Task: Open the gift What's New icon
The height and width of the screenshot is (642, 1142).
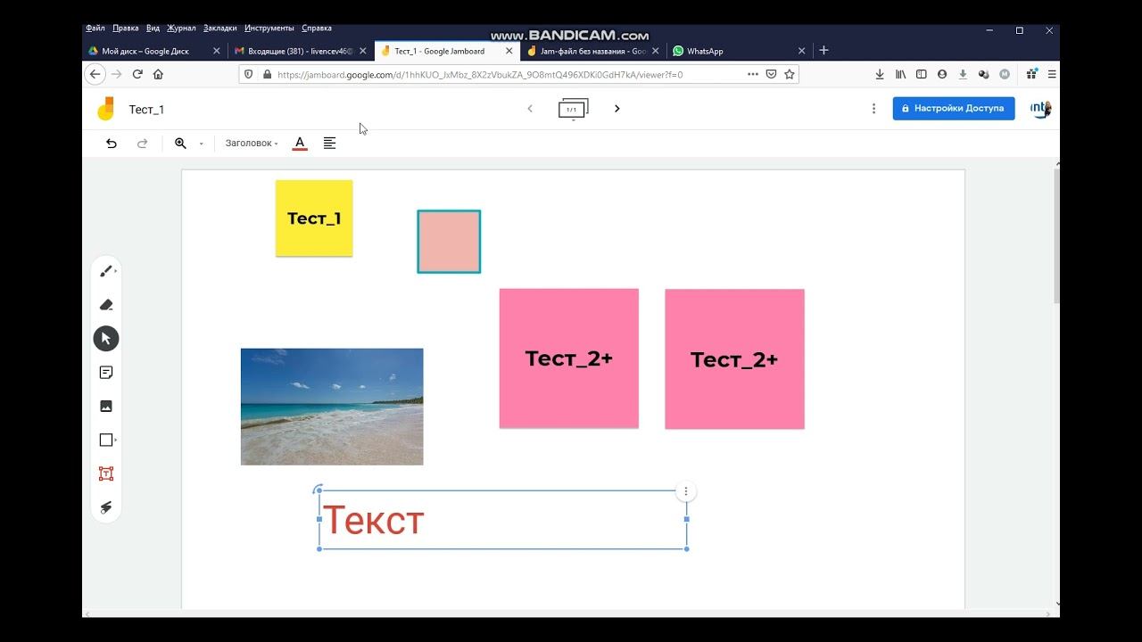Action: pos(1032,75)
